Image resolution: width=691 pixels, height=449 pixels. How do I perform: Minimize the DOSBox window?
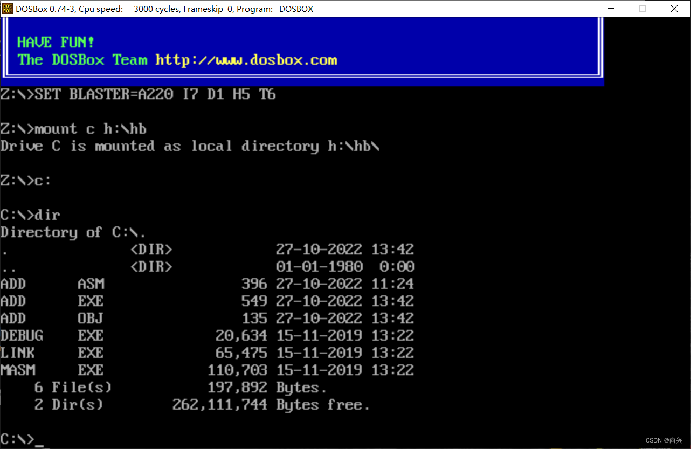tap(611, 9)
